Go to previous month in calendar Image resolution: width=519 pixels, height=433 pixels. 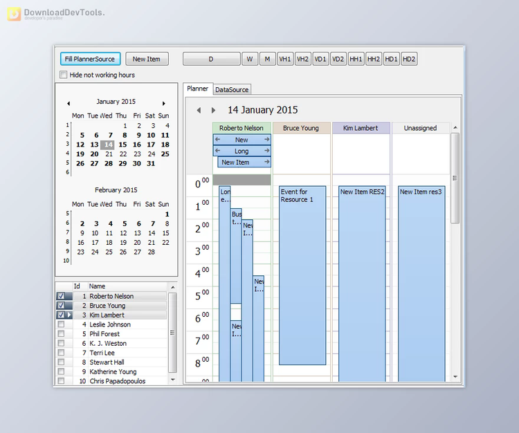[69, 104]
